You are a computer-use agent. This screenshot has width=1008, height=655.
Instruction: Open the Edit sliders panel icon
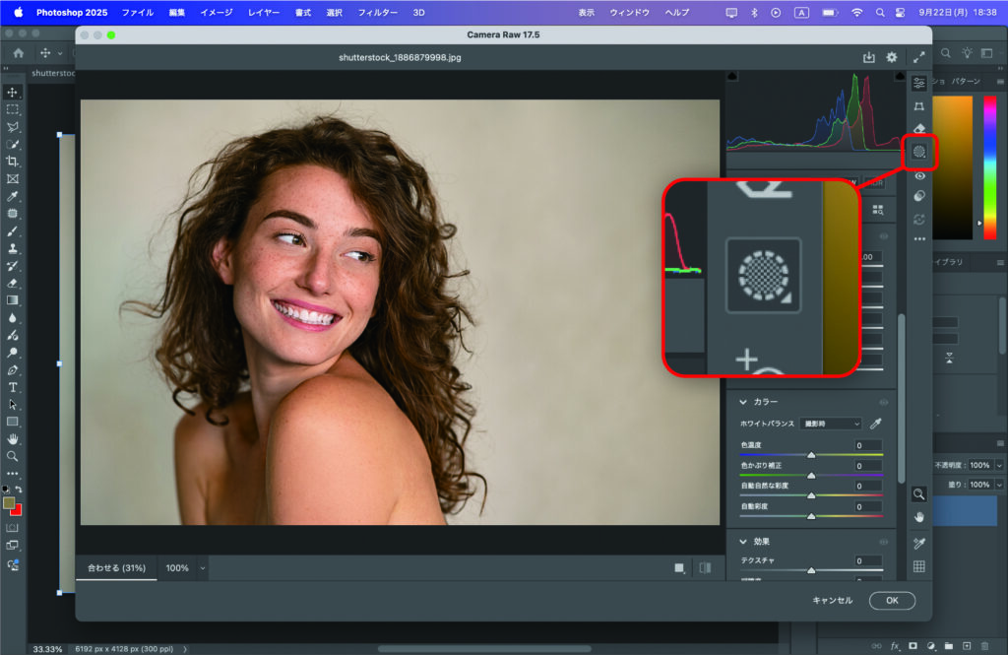tap(919, 83)
